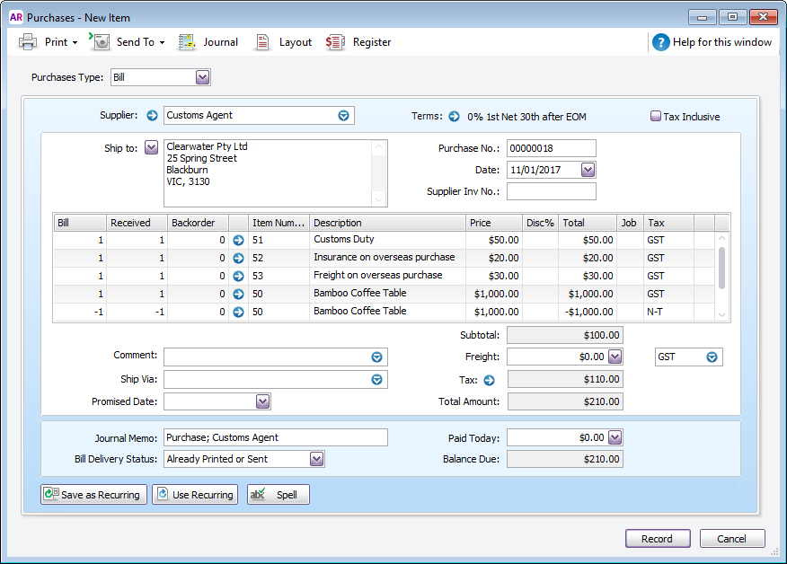Click the Purchase No. field
The width and height of the screenshot is (787, 564).
click(x=551, y=148)
